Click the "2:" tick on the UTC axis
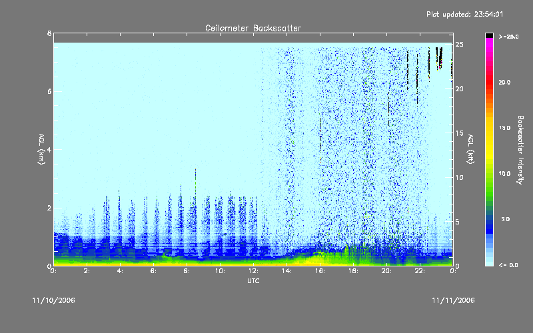The height and width of the screenshot is (333, 533). pyautogui.click(x=87, y=271)
